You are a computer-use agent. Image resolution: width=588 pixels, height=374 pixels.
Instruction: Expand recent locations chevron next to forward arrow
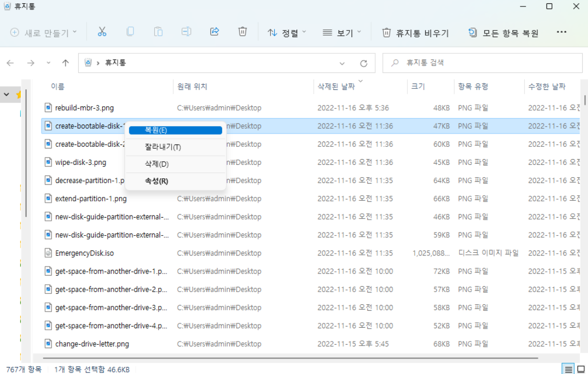click(48, 63)
